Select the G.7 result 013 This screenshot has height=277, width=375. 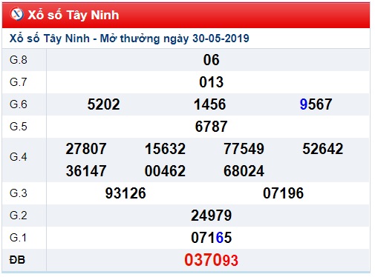click(211, 82)
